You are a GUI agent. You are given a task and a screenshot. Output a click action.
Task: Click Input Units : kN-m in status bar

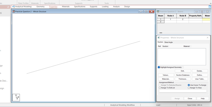195,105
